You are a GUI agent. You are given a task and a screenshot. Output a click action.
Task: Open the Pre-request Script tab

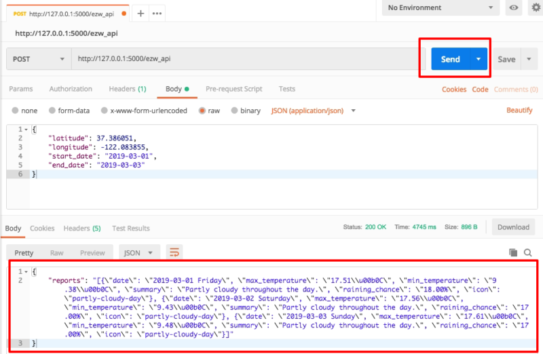tap(233, 89)
